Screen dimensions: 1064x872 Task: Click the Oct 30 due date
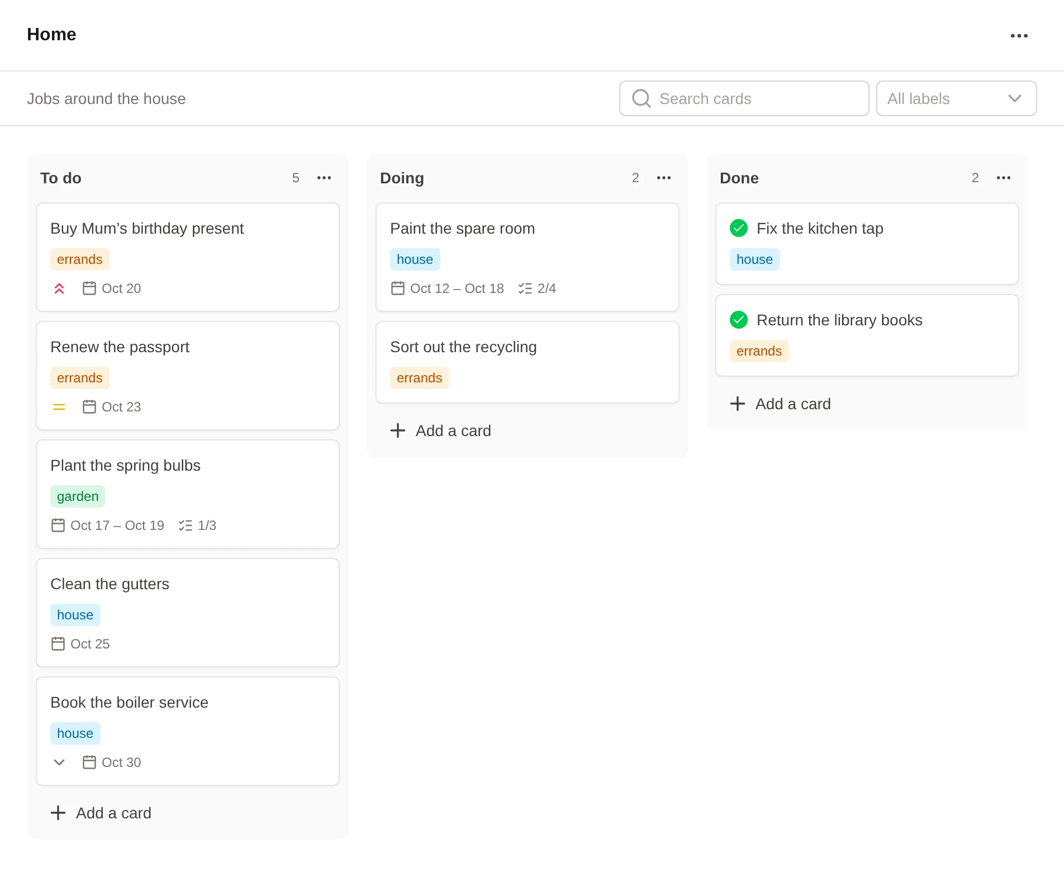(x=121, y=762)
